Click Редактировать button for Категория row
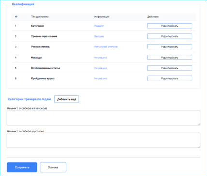 169,26
